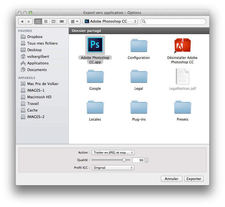Image resolution: width=225 pixels, height=207 pixels.
Task: Click the green zoom window button
Action: click(31, 13)
